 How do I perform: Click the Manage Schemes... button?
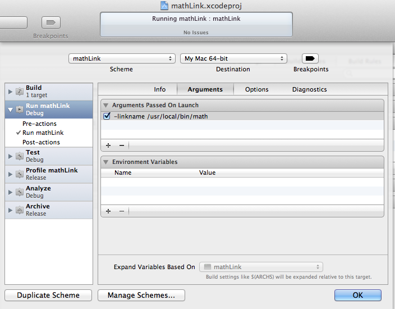[x=141, y=295]
